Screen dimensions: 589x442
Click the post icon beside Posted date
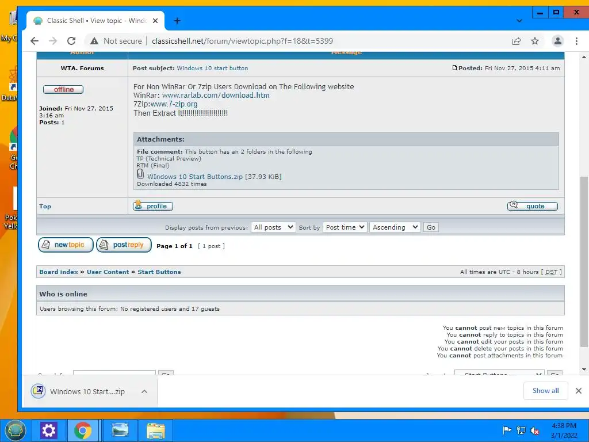point(454,68)
